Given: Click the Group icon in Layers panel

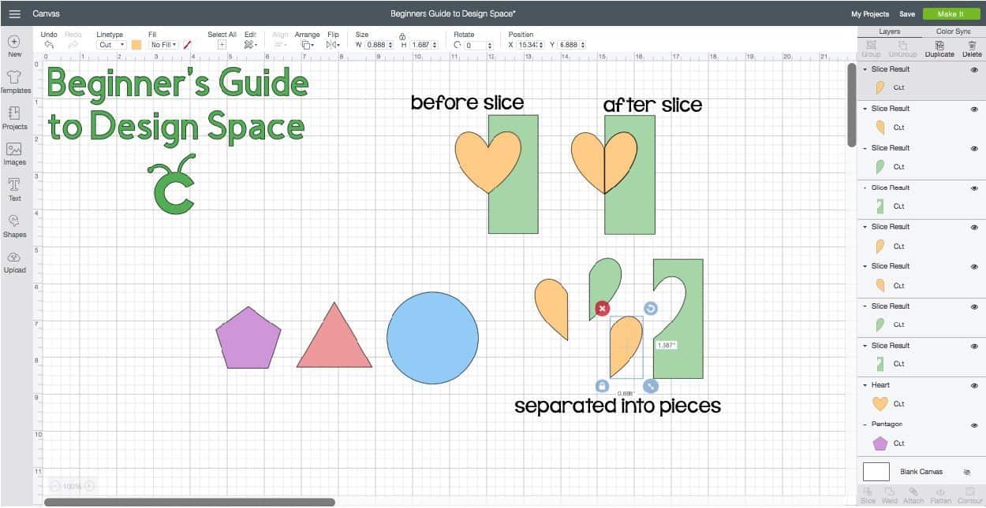Looking at the screenshot, I should [x=871, y=45].
